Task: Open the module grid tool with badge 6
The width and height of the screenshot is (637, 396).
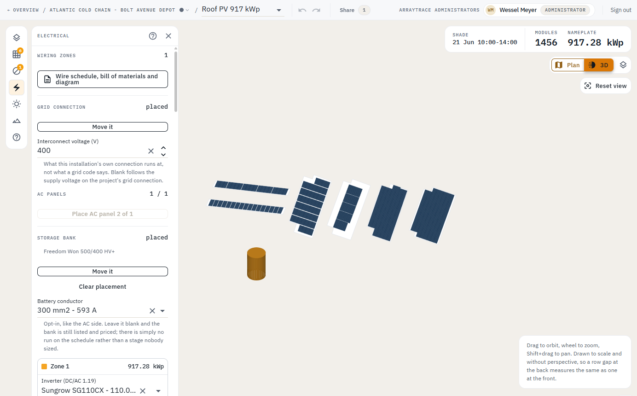Action: coord(17,54)
